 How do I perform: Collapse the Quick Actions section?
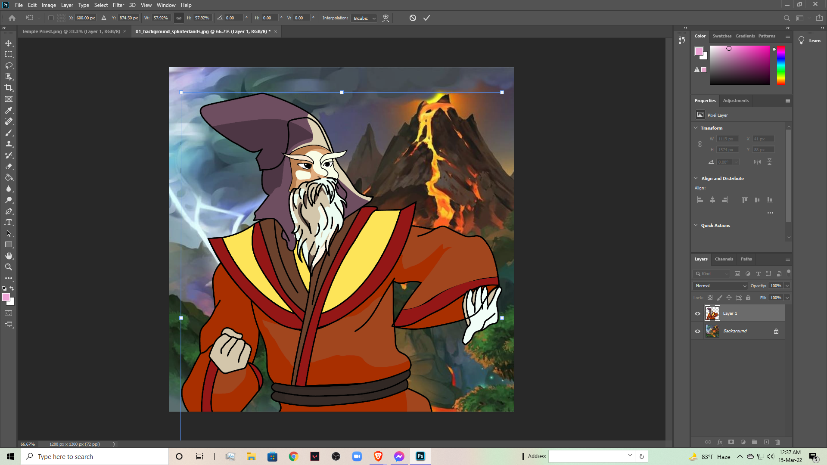[x=696, y=225]
